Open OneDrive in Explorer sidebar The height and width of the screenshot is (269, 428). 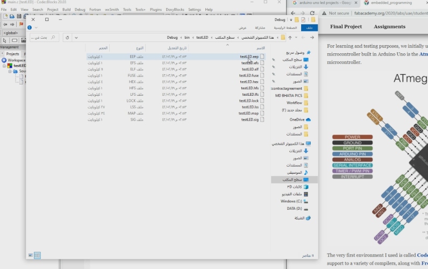click(x=300, y=119)
